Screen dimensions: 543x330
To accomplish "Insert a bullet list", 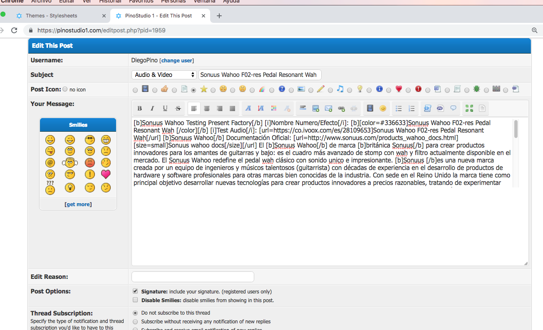I will [x=399, y=108].
